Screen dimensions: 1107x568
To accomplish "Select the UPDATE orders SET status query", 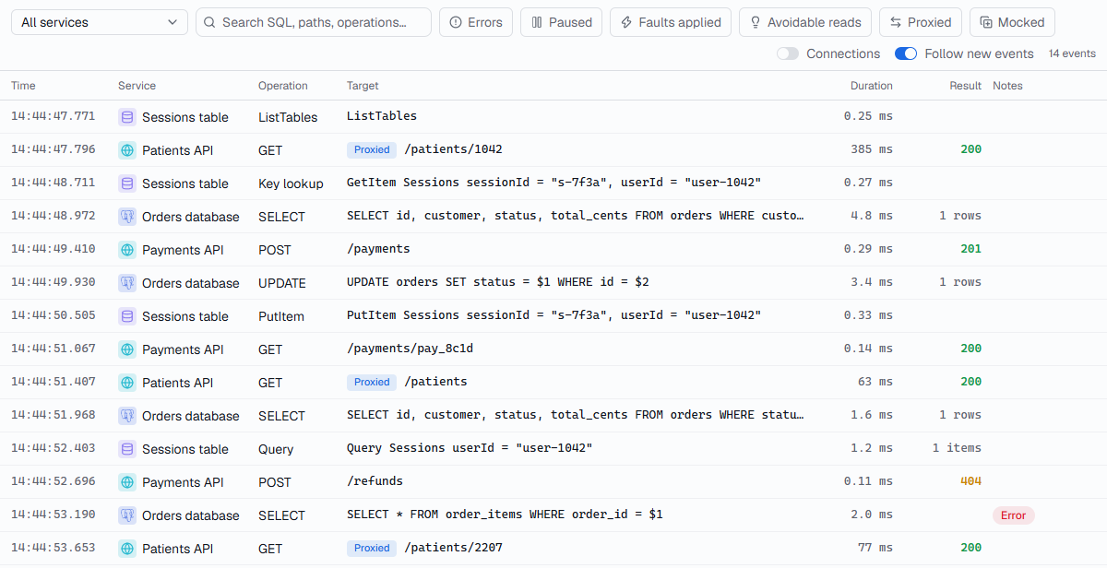I will click(498, 282).
